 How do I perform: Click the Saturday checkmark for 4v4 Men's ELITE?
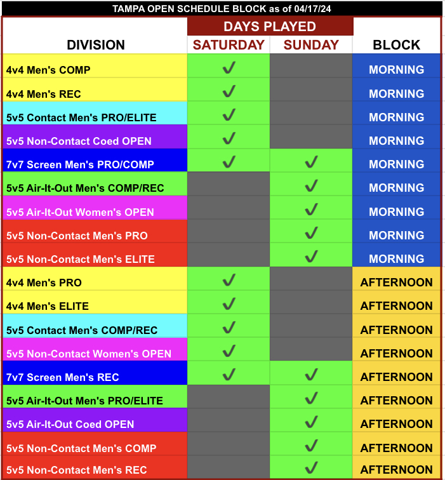(229, 303)
